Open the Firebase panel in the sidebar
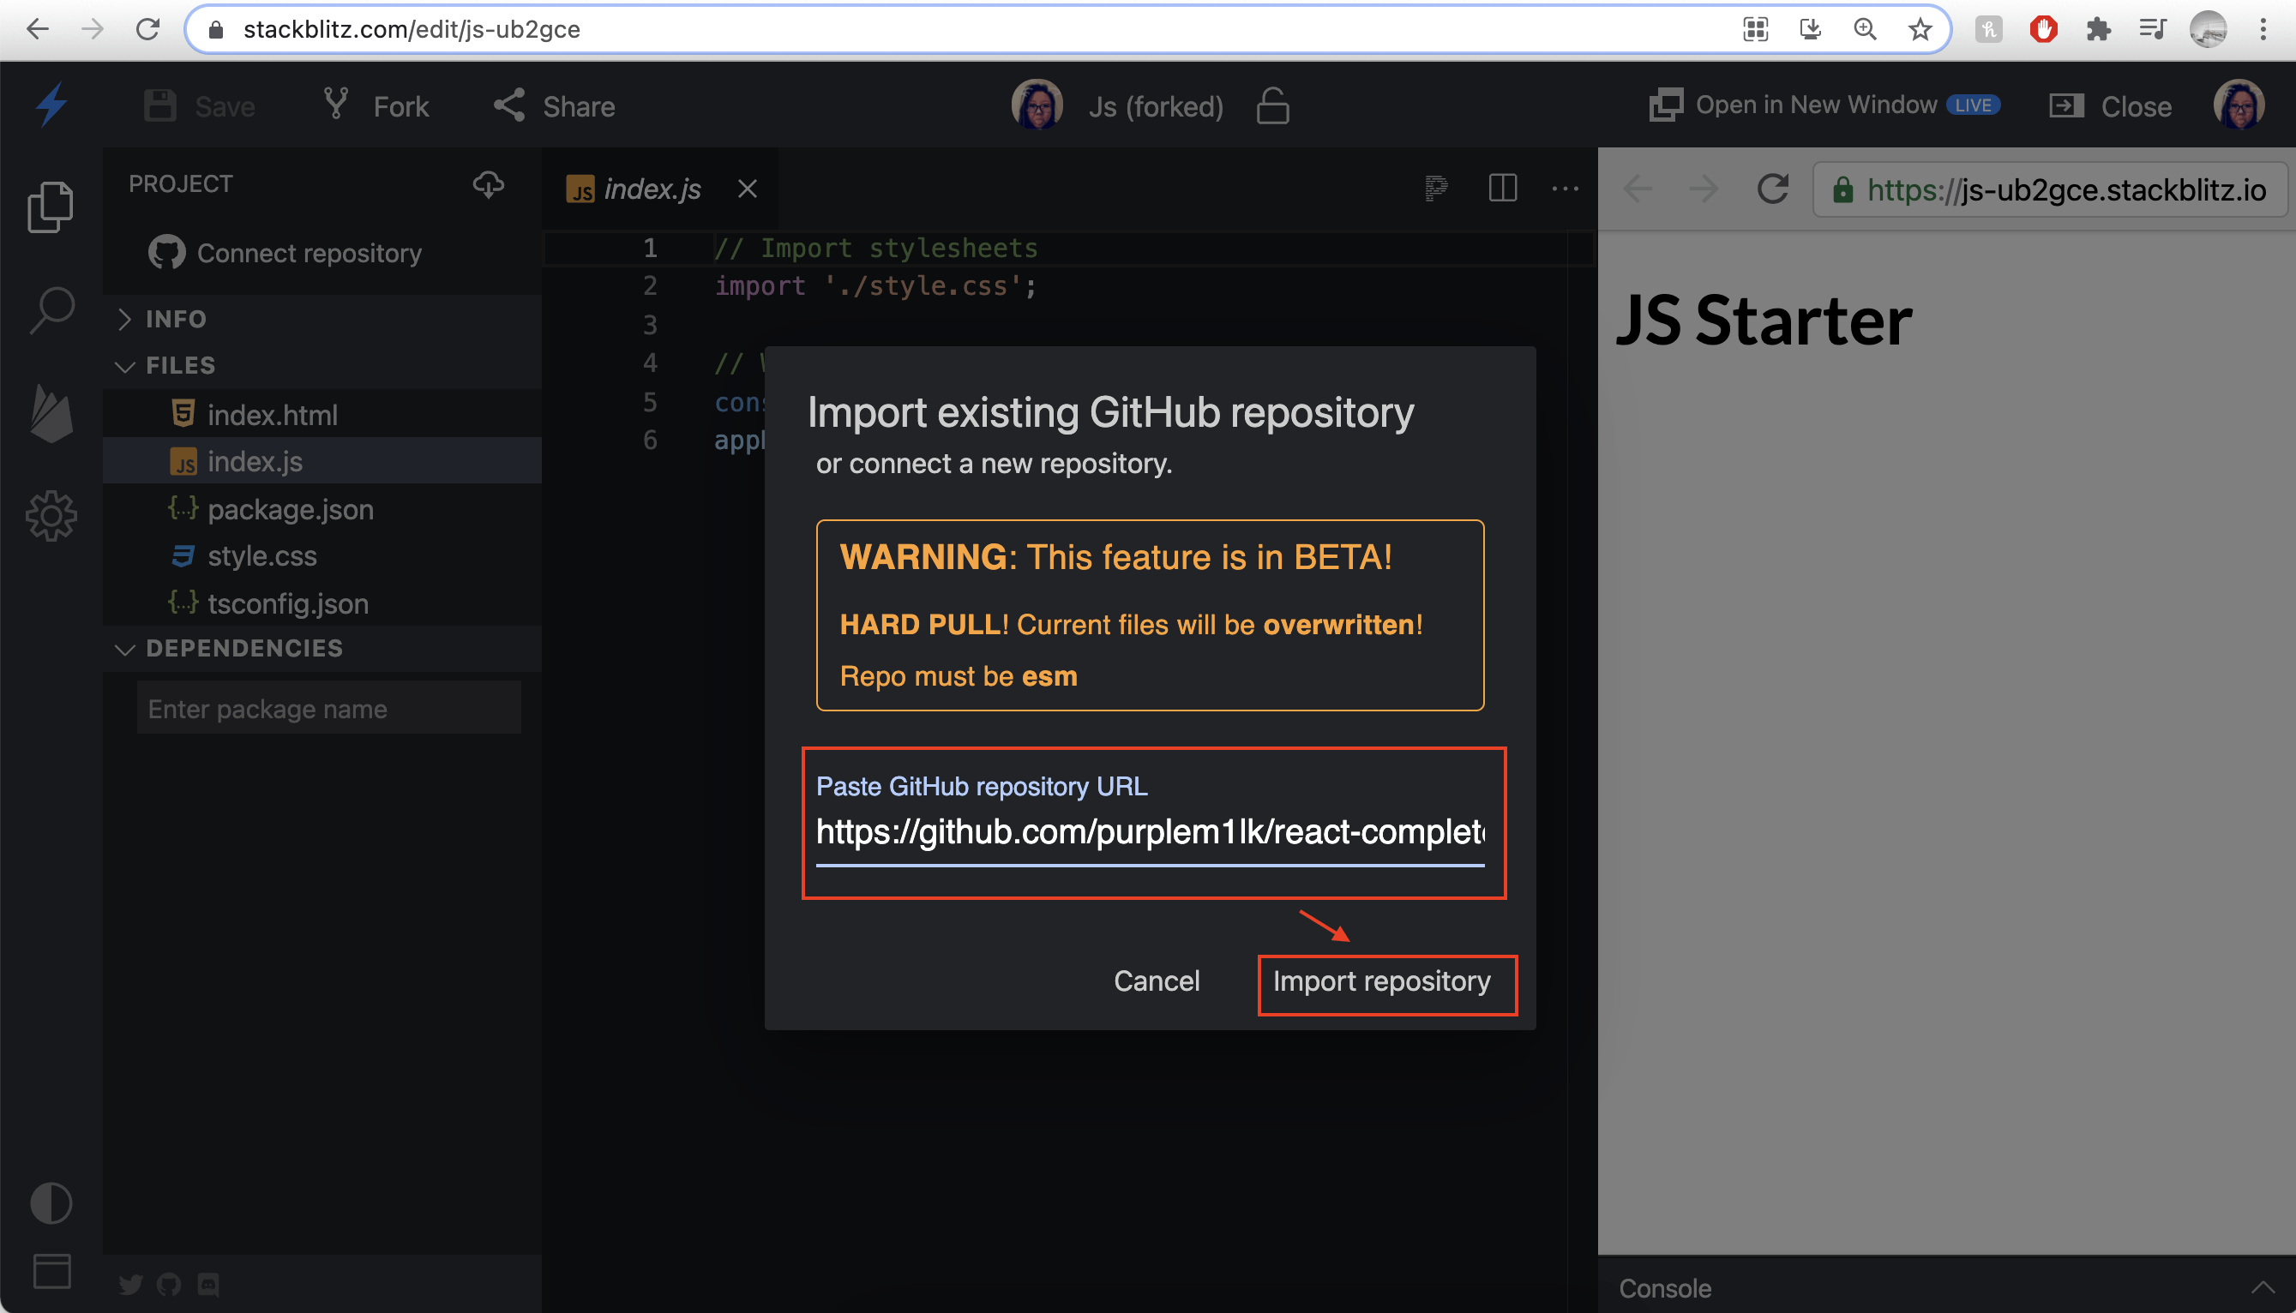 tap(51, 415)
